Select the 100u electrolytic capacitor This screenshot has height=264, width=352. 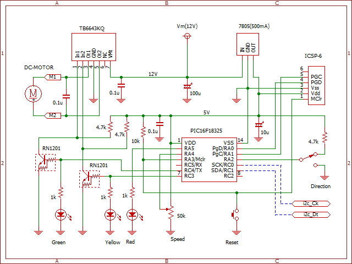tap(188, 86)
